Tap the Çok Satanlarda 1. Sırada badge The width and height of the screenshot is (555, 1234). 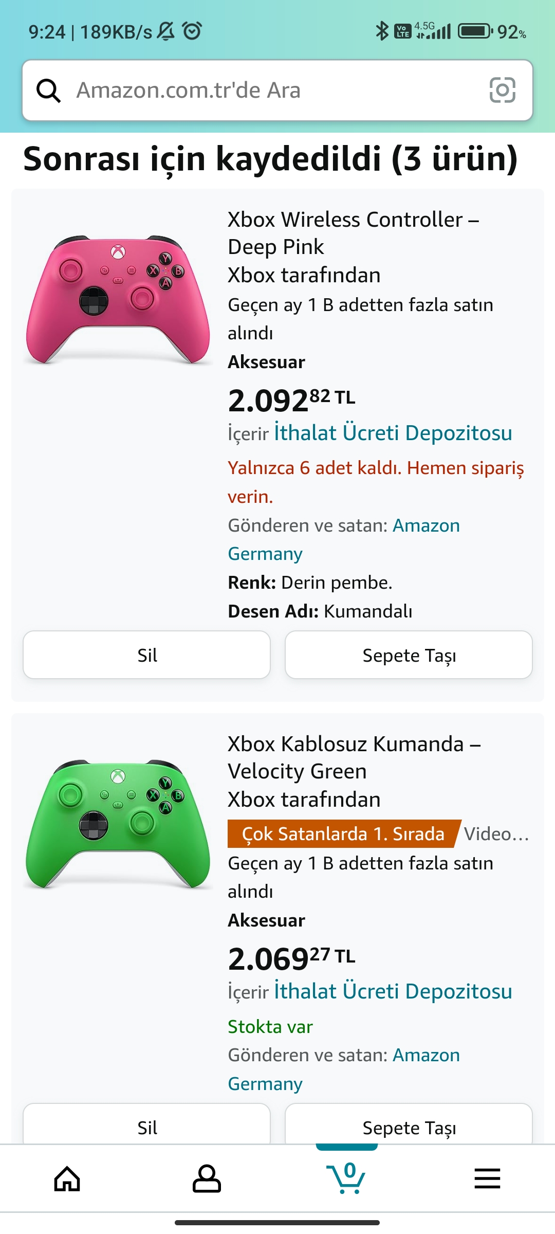343,833
